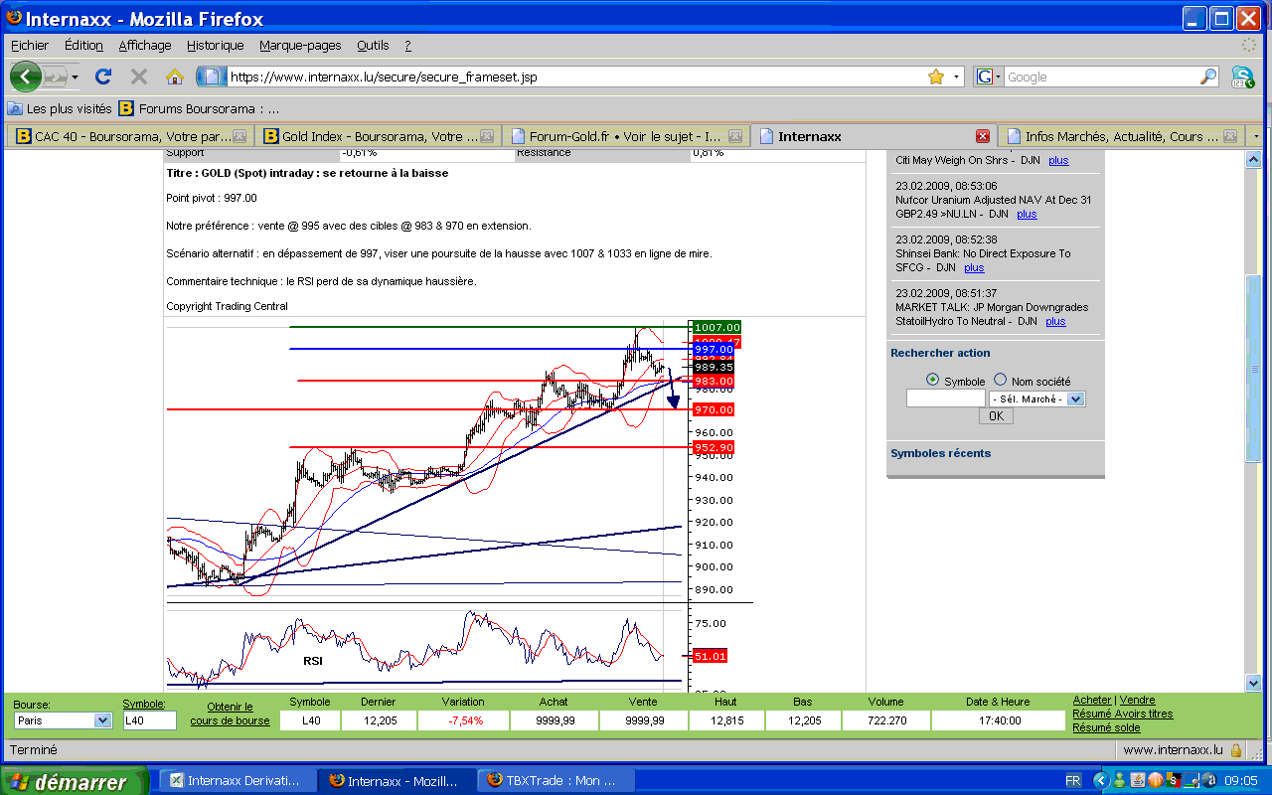Close the Infos Marchés tab

1230,136
